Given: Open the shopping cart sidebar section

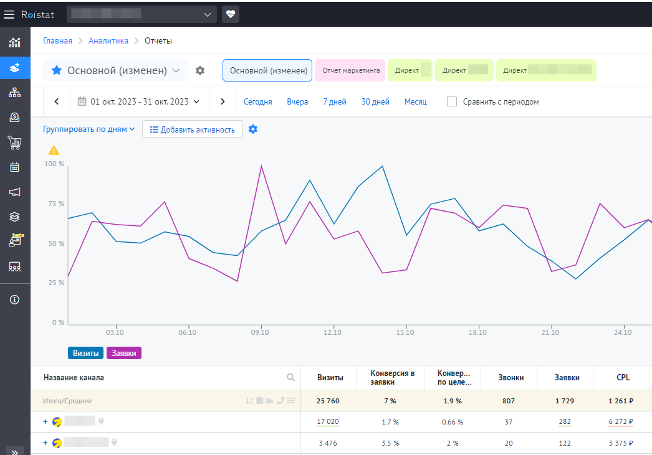Looking at the screenshot, I should coord(14,143).
